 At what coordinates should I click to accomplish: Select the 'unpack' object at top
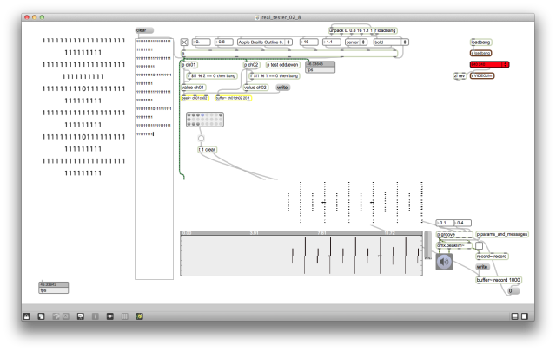[x=351, y=30]
